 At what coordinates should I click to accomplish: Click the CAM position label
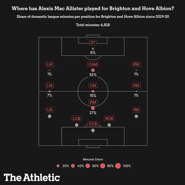tap(93, 64)
